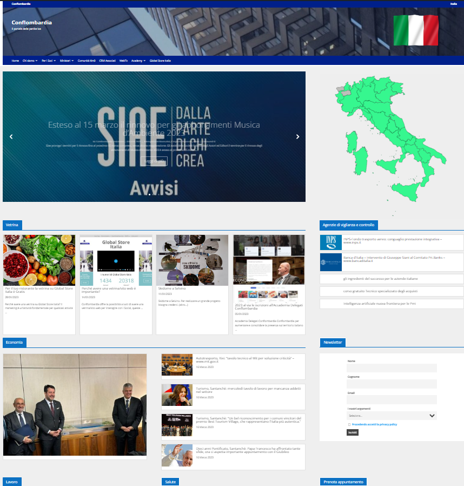The image size is (464, 486).
Task: Open the Global Store Italia menu item
Action: [160, 61]
